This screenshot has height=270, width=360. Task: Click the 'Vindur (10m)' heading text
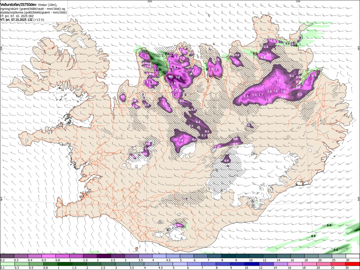[48, 5]
